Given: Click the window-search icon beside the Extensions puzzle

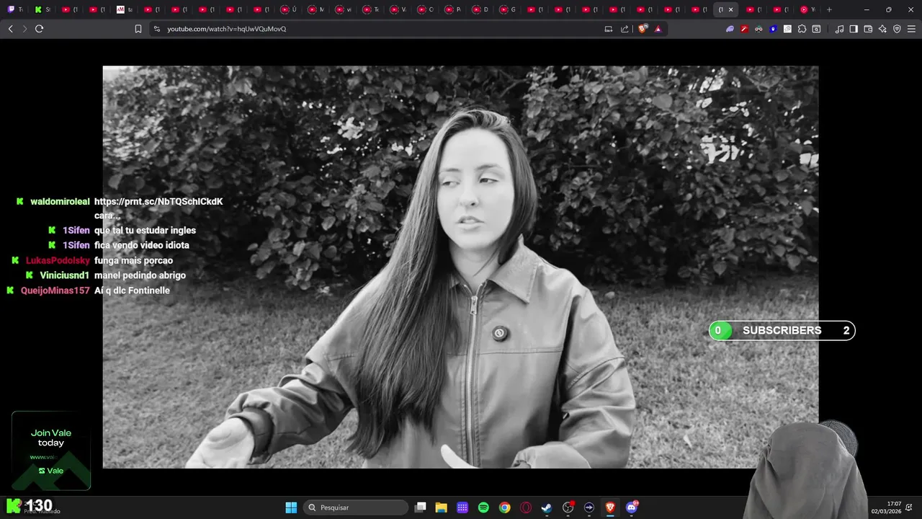Looking at the screenshot, I should 816,29.
